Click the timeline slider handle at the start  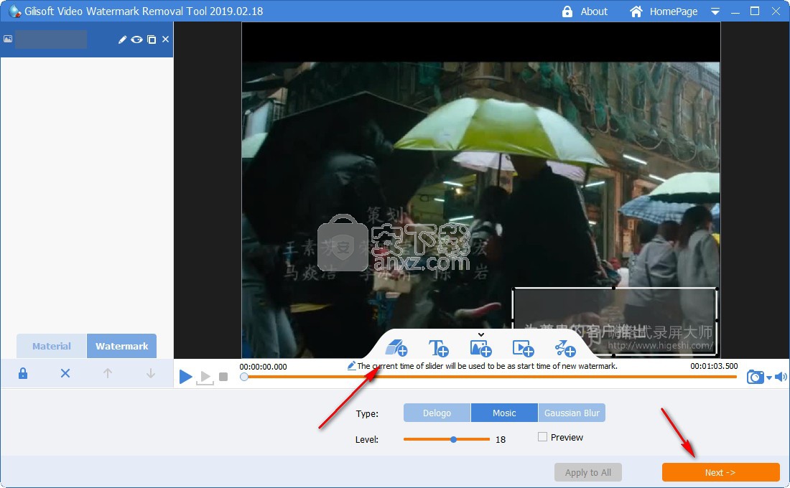244,377
